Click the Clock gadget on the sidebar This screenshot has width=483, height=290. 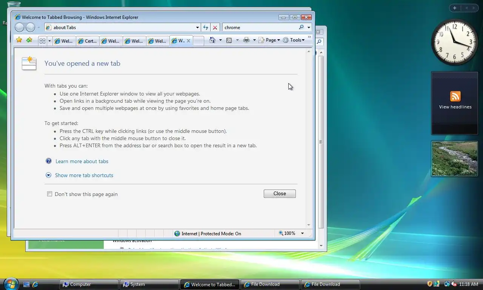tap(454, 42)
